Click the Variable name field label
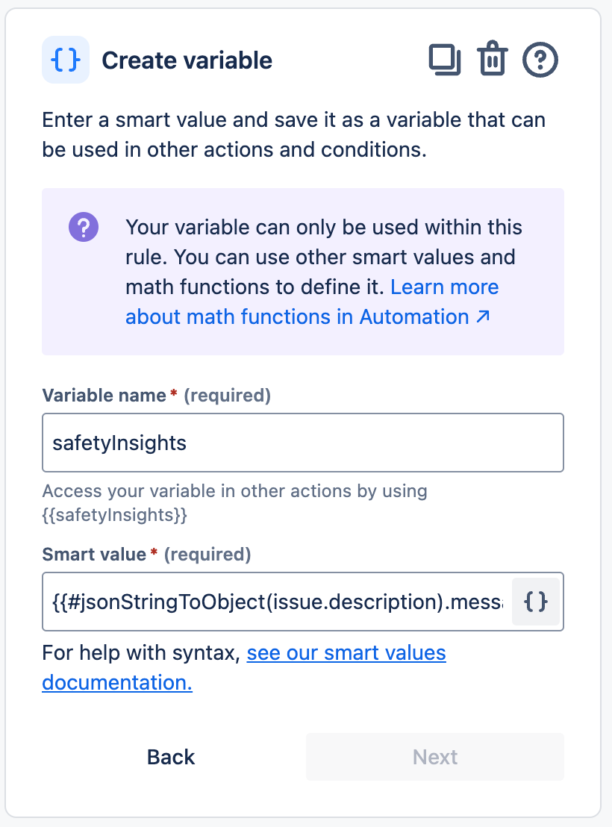This screenshot has width=612, height=827. pyautogui.click(x=104, y=396)
